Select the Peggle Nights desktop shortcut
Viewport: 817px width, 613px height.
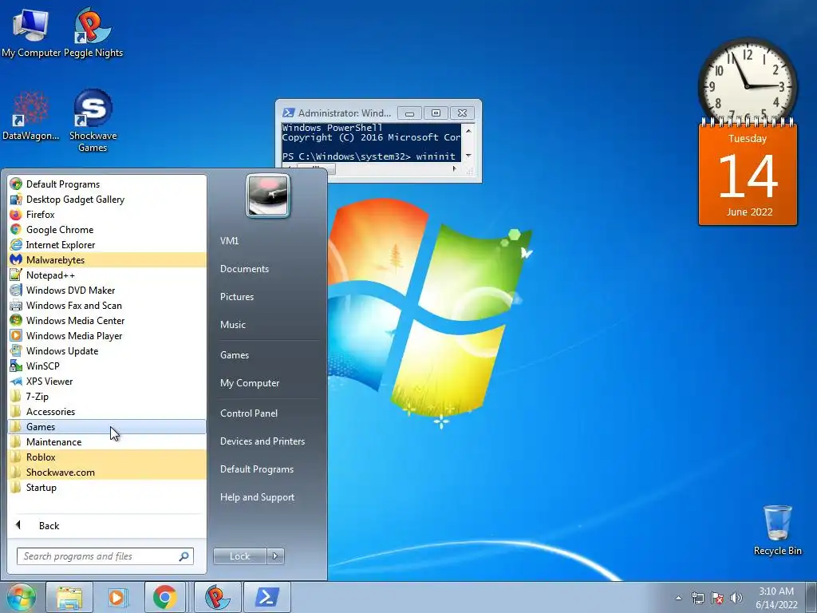click(x=93, y=32)
